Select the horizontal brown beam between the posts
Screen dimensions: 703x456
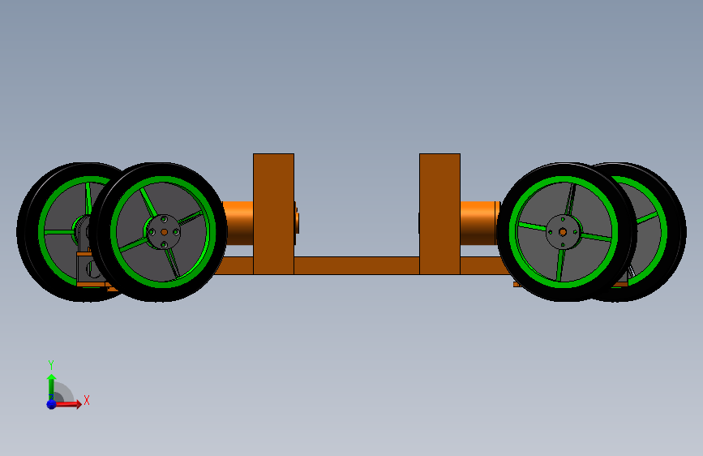coord(357,265)
